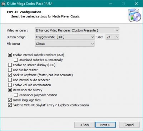The width and height of the screenshot is (143, 131).
Task: Open the Button design dropdown
Action: pos(65,37)
